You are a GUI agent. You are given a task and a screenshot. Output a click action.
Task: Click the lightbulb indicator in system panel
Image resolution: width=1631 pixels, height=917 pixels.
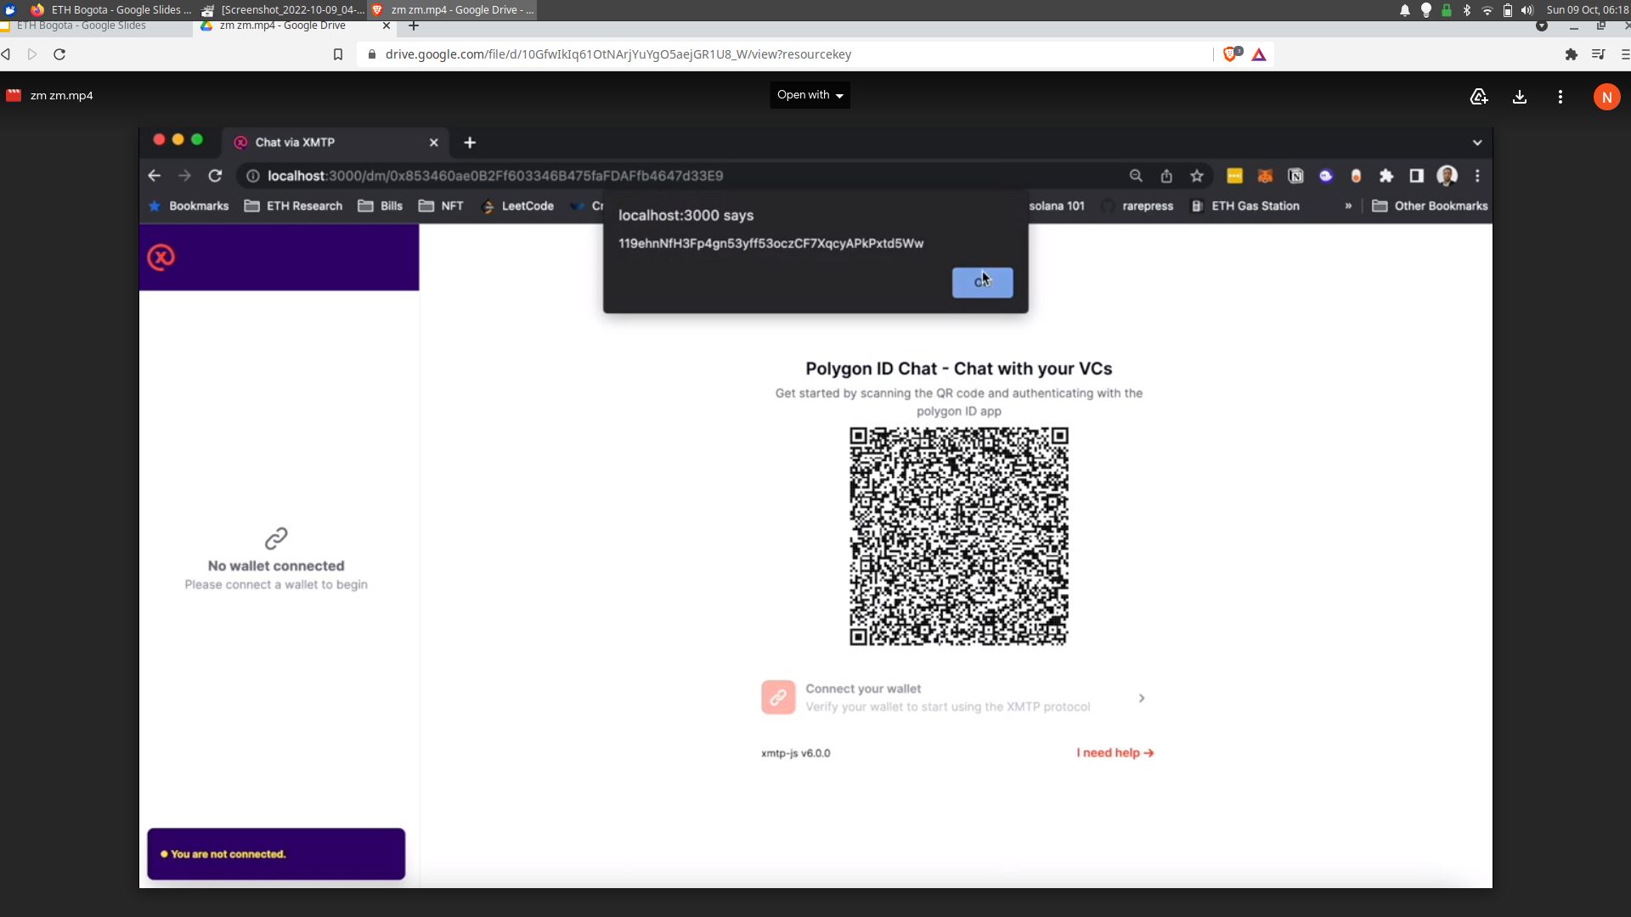pyautogui.click(x=1426, y=10)
